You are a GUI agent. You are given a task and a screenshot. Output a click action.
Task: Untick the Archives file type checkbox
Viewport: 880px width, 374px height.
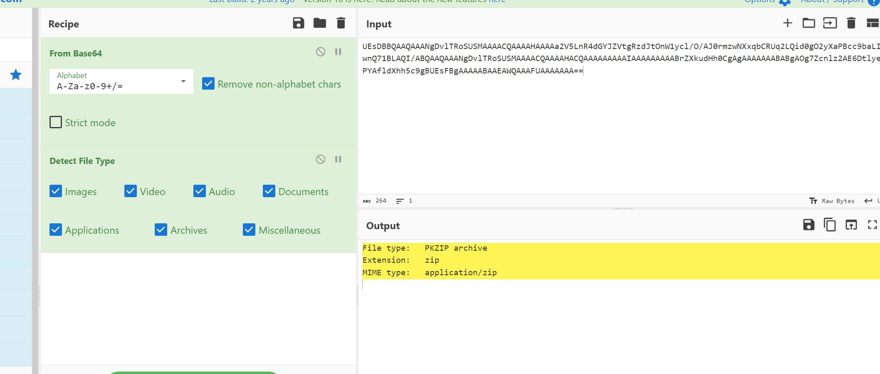161,230
